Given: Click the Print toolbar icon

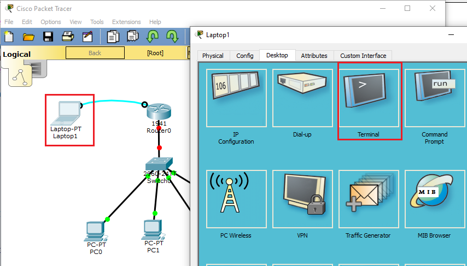Looking at the screenshot, I should (x=68, y=37).
